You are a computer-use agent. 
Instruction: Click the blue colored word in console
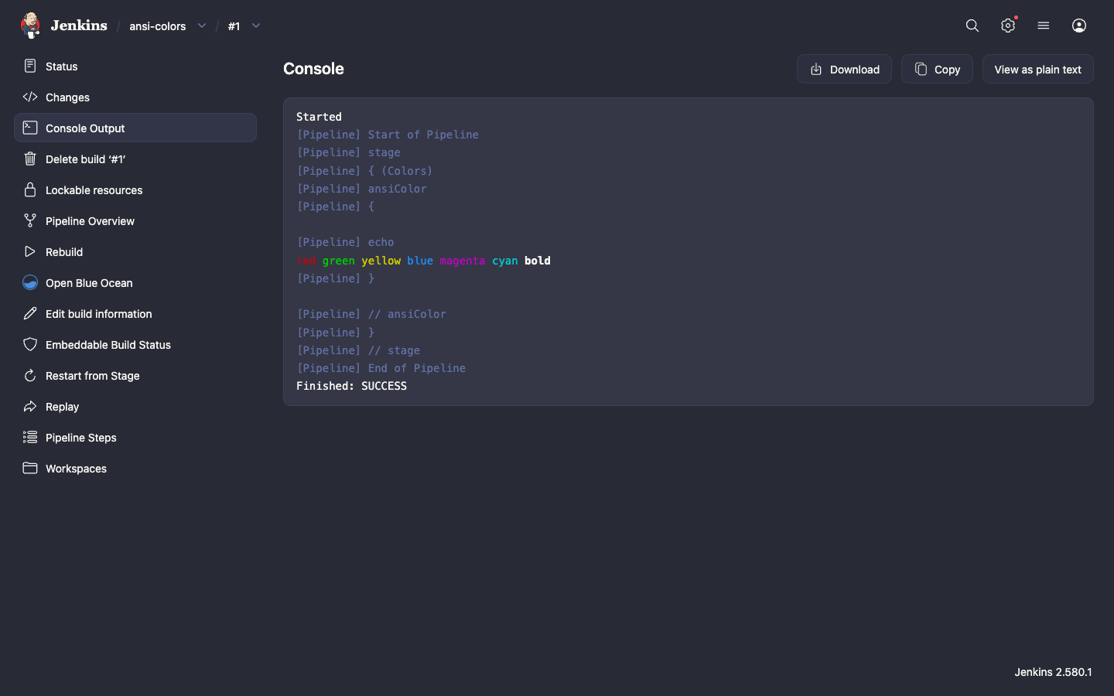[420, 261]
